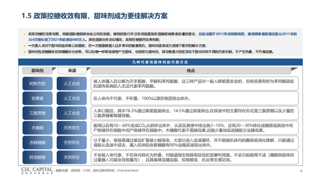The height and width of the screenshot is (180, 321).
Task: Select the 甜味剂 column header
Action: pyautogui.click(x=37, y=71)
